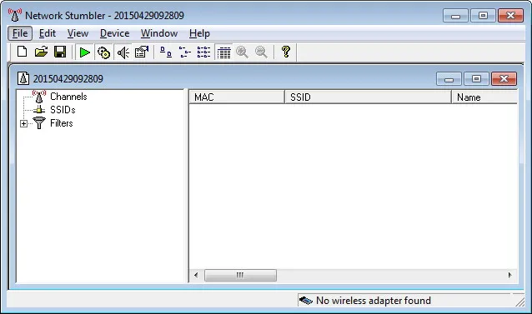
Task: Switch to large icons view
Action: click(x=166, y=52)
